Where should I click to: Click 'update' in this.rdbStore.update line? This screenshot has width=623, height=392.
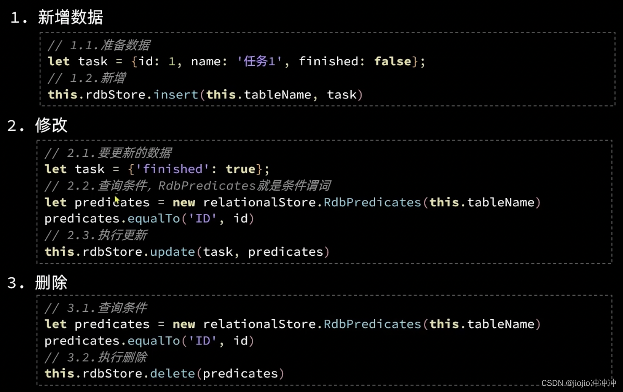(173, 252)
